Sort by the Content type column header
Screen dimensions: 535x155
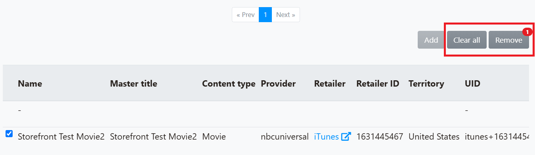click(229, 83)
